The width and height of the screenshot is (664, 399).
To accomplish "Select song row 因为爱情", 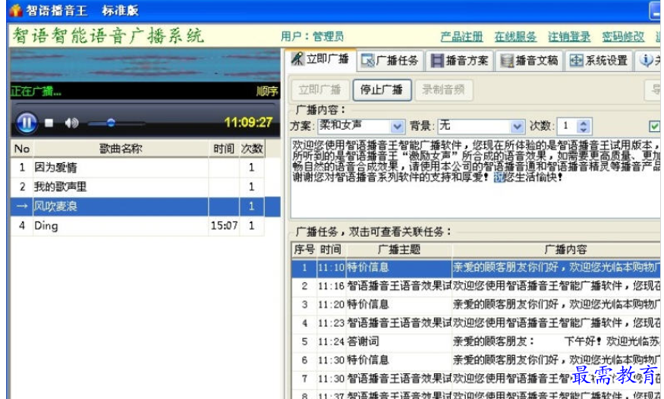I will [x=137, y=168].
